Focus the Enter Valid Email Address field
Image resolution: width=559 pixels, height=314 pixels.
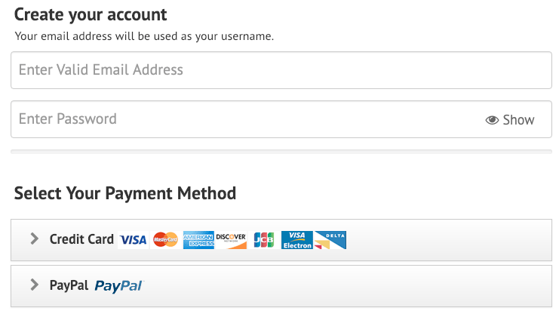pyautogui.click(x=281, y=70)
